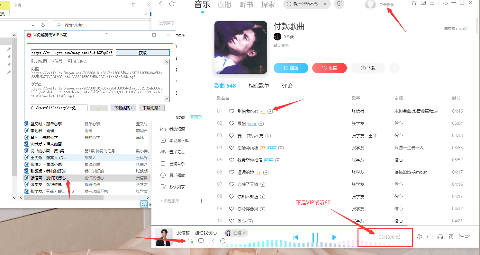Open 本地与下载 in sidebar

point(175,140)
